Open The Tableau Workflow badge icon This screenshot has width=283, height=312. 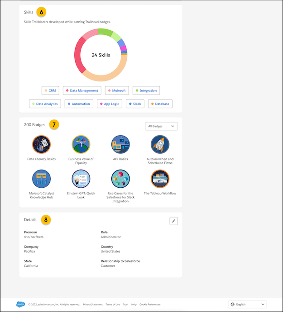coord(160,179)
